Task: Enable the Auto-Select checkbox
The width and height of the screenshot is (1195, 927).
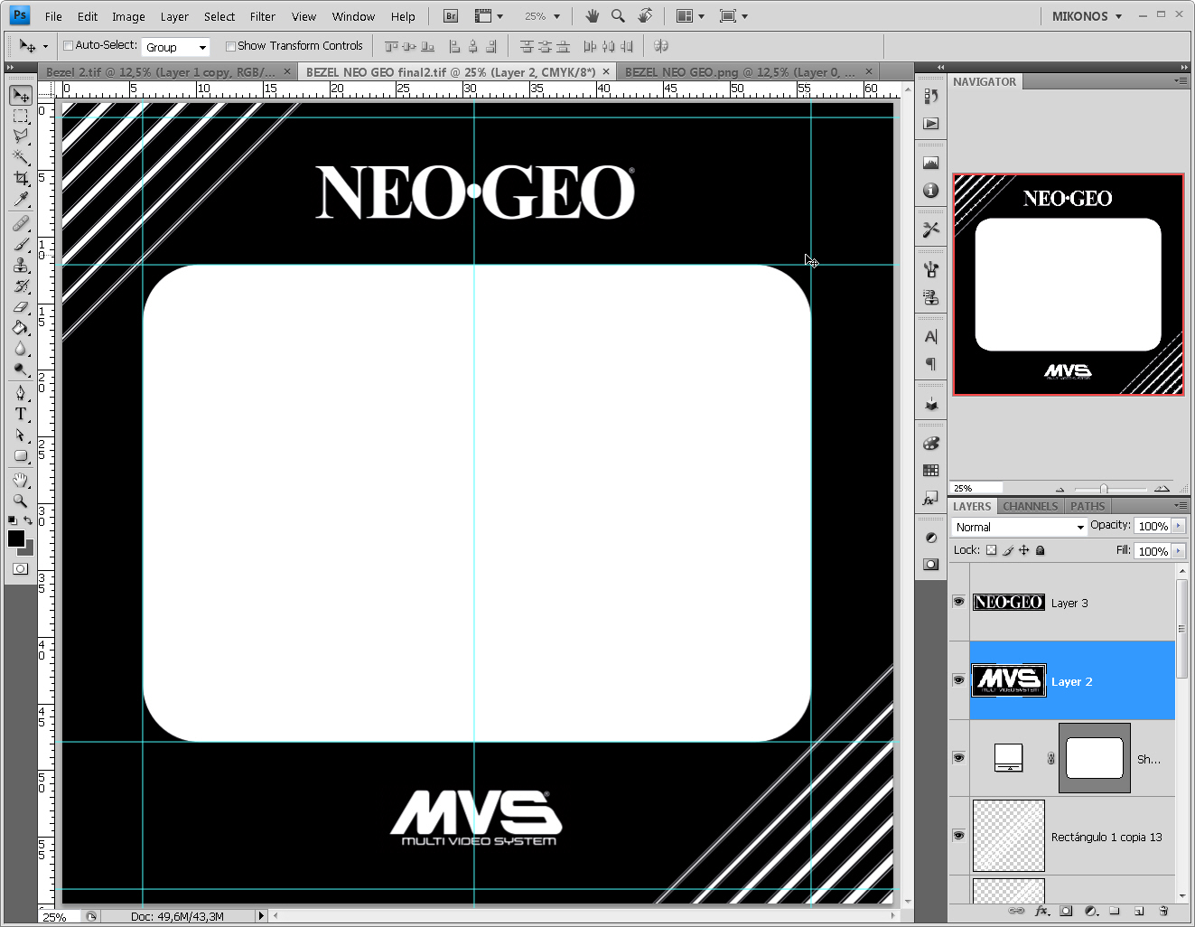Action: coord(67,45)
